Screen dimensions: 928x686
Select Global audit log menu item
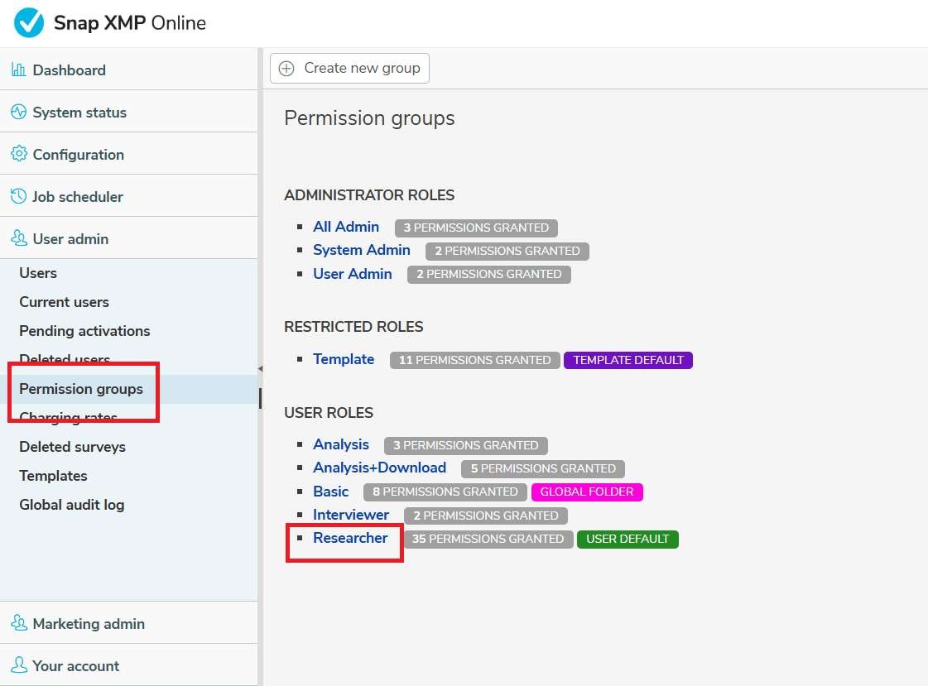[x=72, y=505]
